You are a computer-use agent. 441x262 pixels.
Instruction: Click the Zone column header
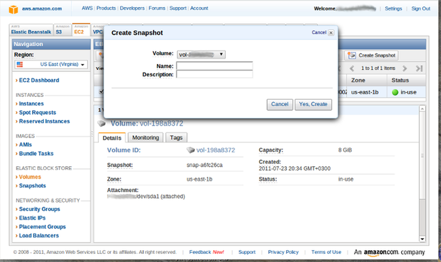click(367, 80)
